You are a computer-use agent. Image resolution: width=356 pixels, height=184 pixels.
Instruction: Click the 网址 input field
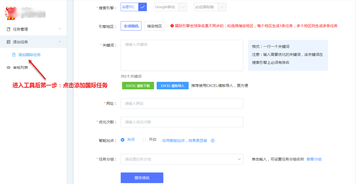point(182,104)
